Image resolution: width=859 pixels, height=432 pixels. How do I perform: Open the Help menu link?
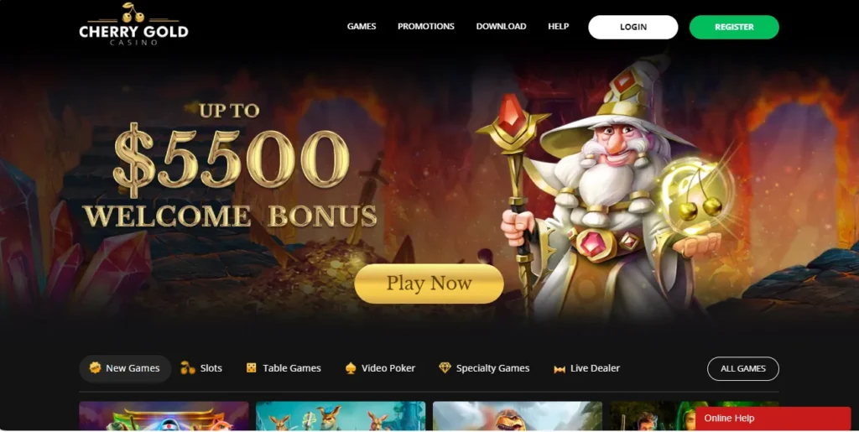tap(558, 26)
